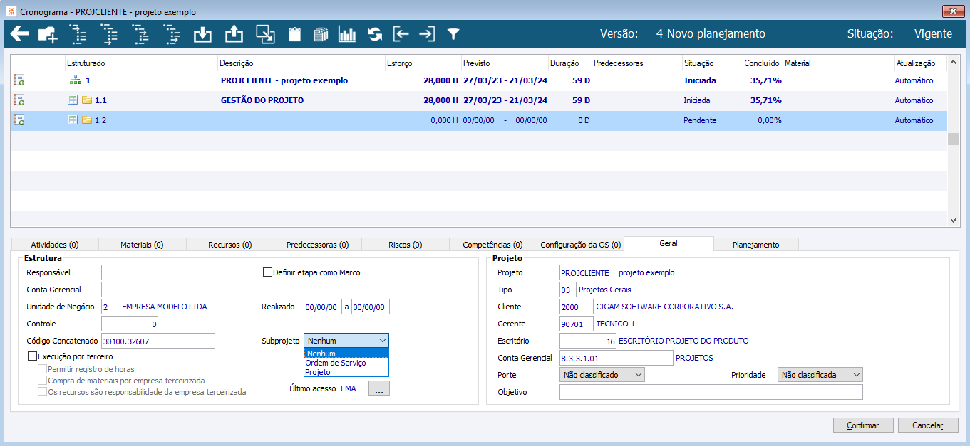Click the grid vertical scrollbar thumb
Image resolution: width=970 pixels, height=446 pixels.
click(954, 138)
